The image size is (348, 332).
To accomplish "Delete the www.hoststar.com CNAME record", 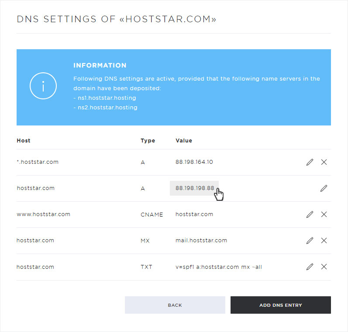I will tap(324, 214).
